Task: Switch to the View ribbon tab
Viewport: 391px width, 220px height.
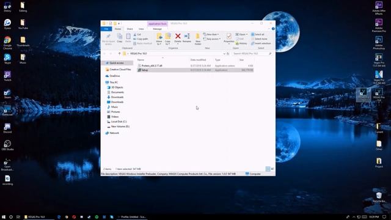Action: (x=141, y=29)
